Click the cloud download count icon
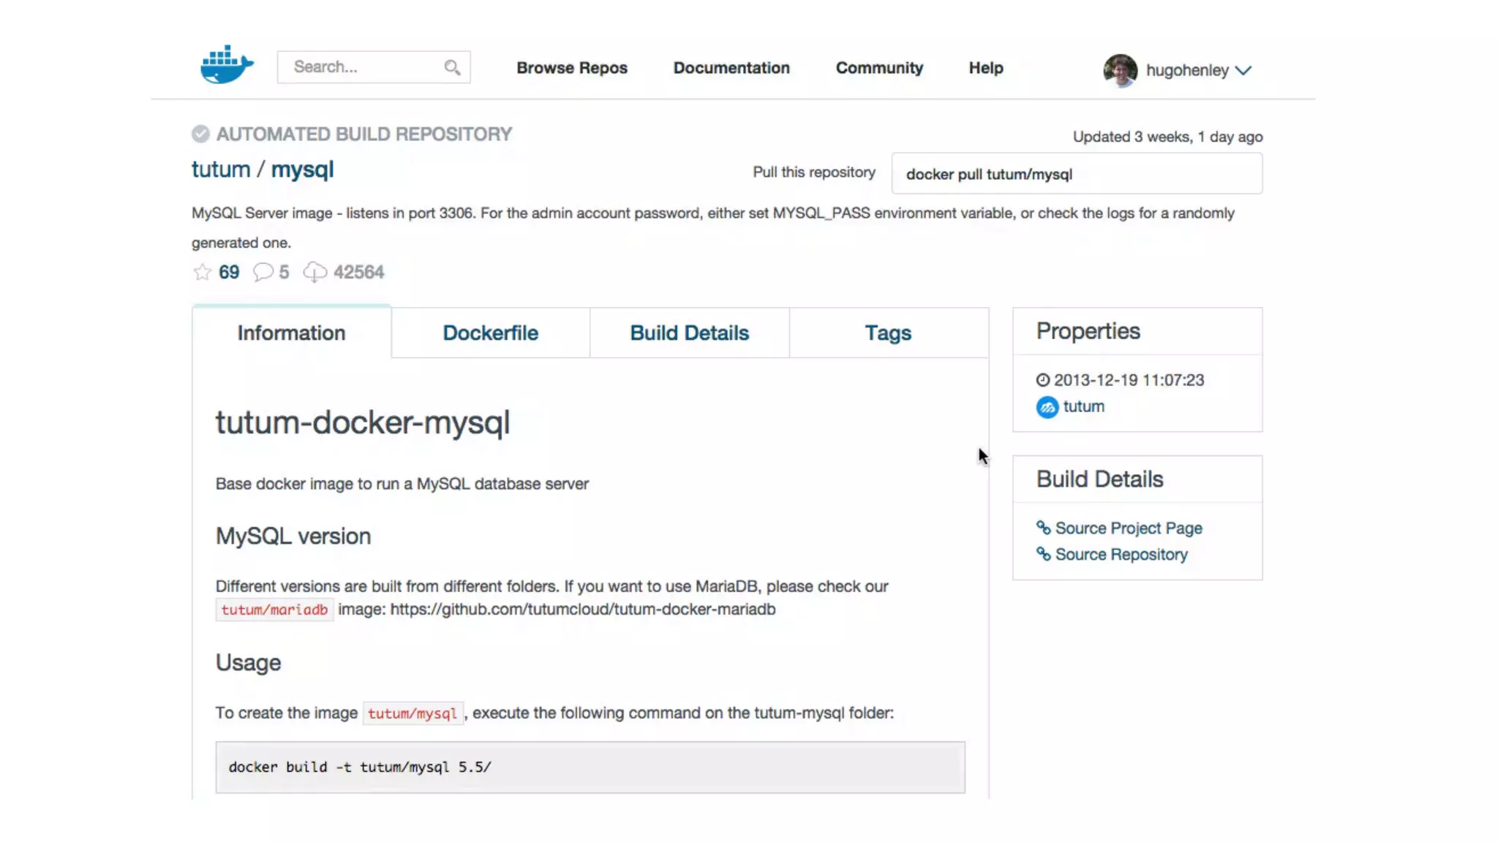This screenshot has width=1498, height=842. point(315,273)
